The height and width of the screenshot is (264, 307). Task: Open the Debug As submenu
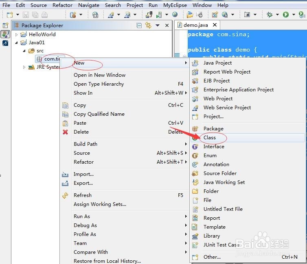[125, 225]
